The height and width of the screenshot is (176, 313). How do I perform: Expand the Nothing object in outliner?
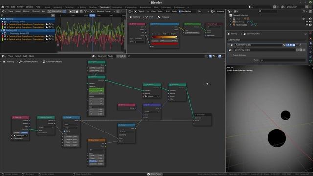pos(230,22)
